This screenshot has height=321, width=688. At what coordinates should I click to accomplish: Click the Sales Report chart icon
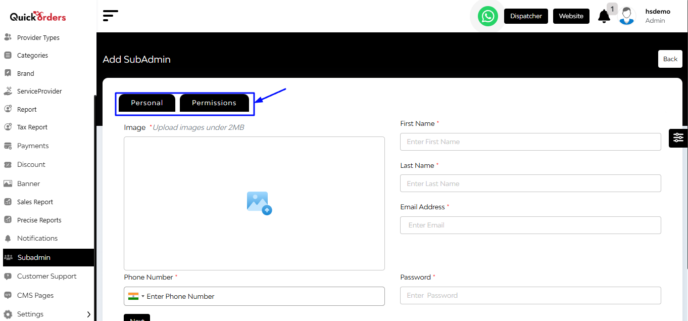[8, 202]
